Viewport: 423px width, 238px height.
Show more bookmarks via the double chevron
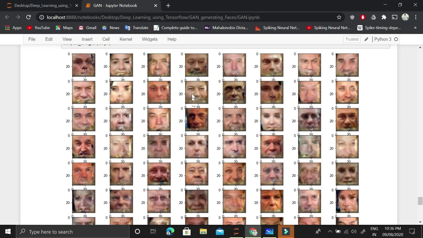415,28
